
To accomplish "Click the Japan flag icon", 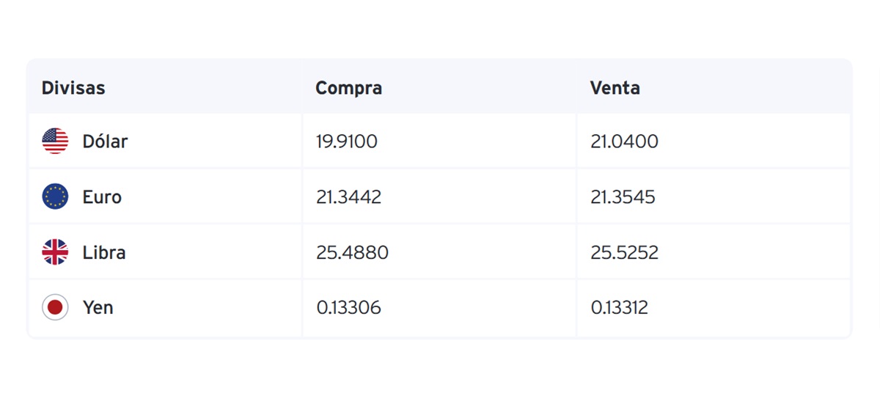I will point(55,307).
